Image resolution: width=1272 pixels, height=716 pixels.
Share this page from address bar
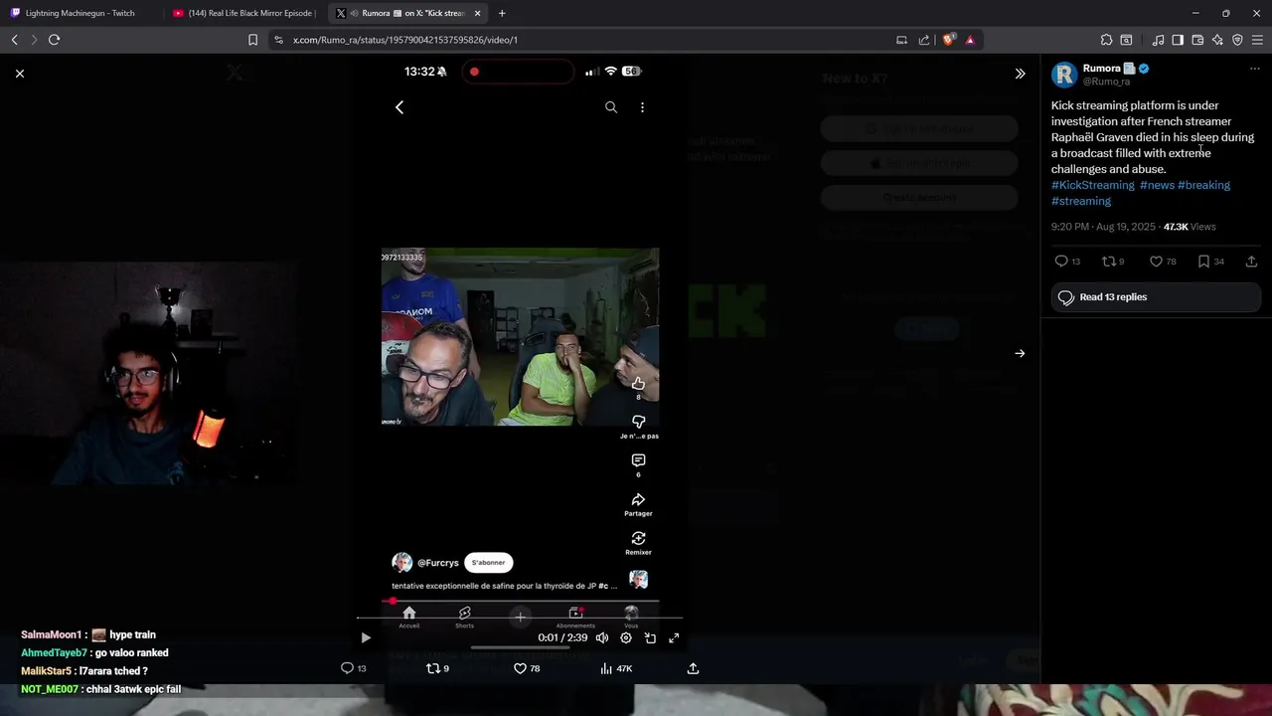click(x=924, y=40)
